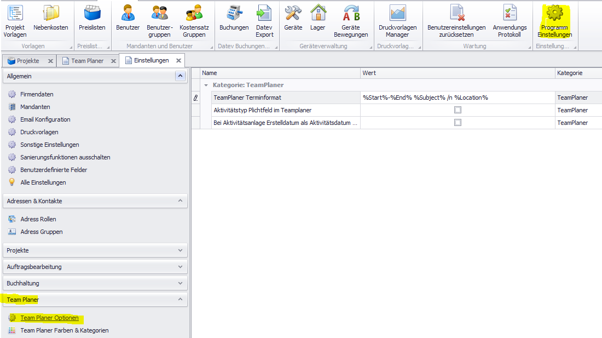Enable Aktivitätstyp Pflichtfeld im Teamplaner checkbox
Screen dimensions: 602x338
(458, 110)
